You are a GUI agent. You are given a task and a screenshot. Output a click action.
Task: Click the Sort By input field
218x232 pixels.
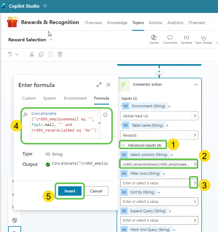[156, 202]
